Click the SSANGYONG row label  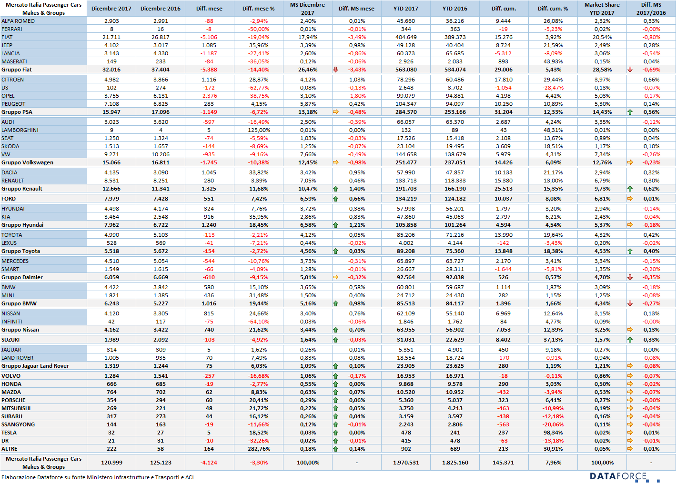pos(18,424)
